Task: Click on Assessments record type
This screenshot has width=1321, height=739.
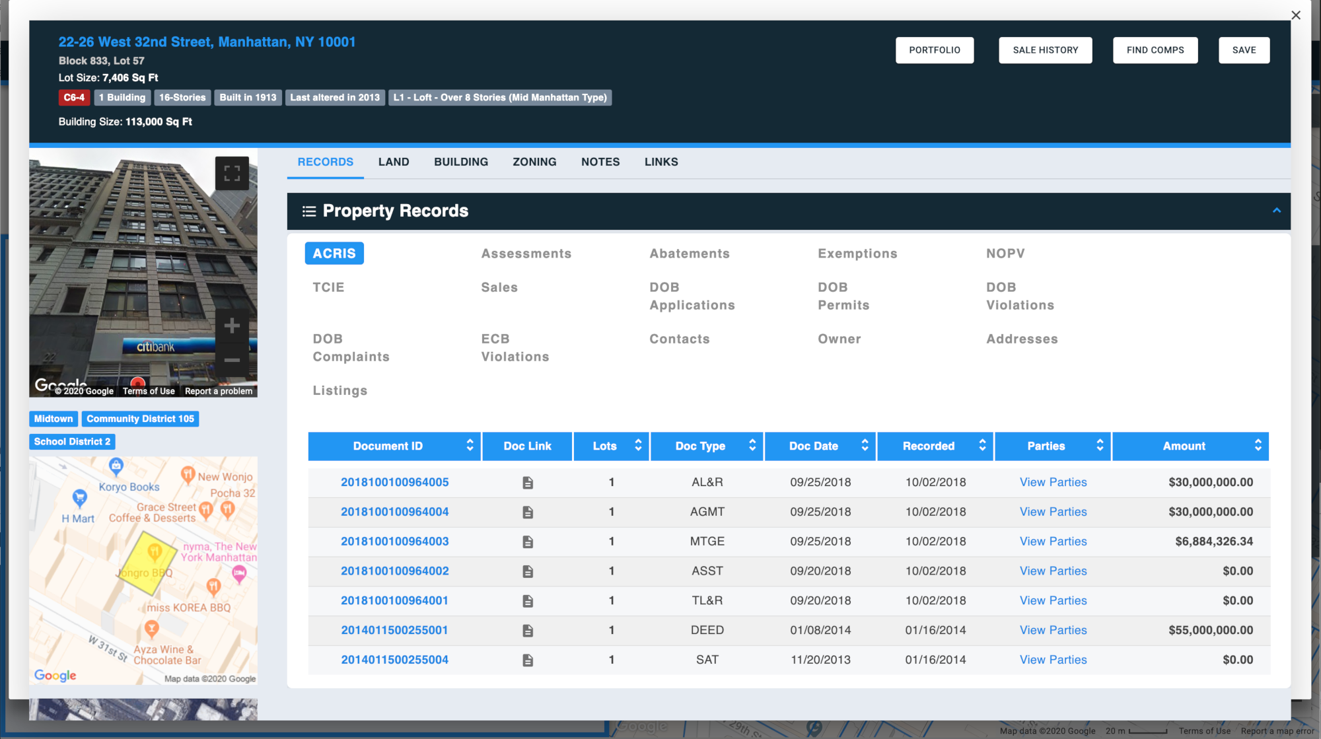Action: (526, 253)
